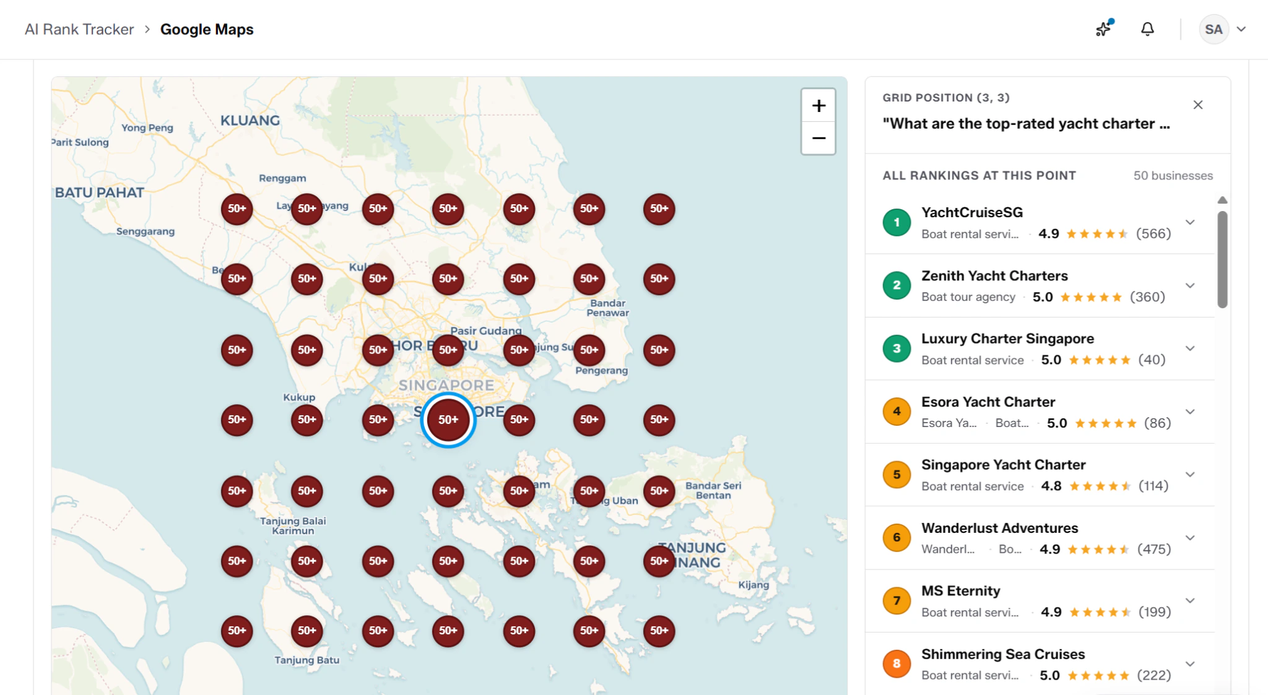Image resolution: width=1268 pixels, height=695 pixels.
Task: Select the 50+ marker below Kukup label
Action: coord(307,420)
